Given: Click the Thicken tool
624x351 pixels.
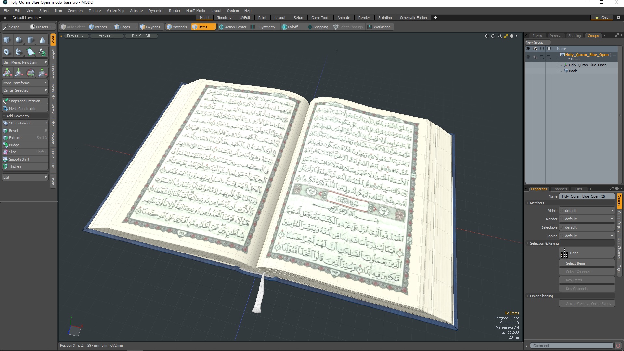Looking at the screenshot, I should pyautogui.click(x=25, y=166).
